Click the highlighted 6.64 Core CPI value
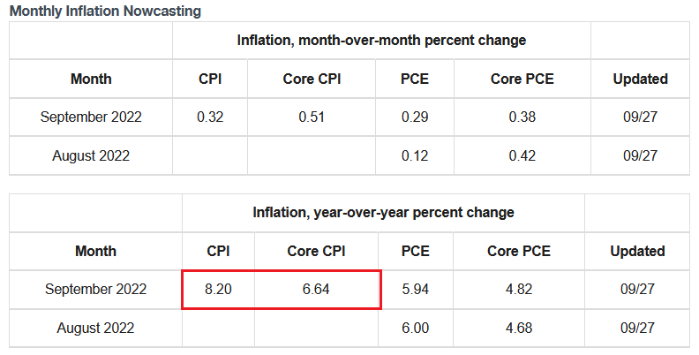 [315, 289]
